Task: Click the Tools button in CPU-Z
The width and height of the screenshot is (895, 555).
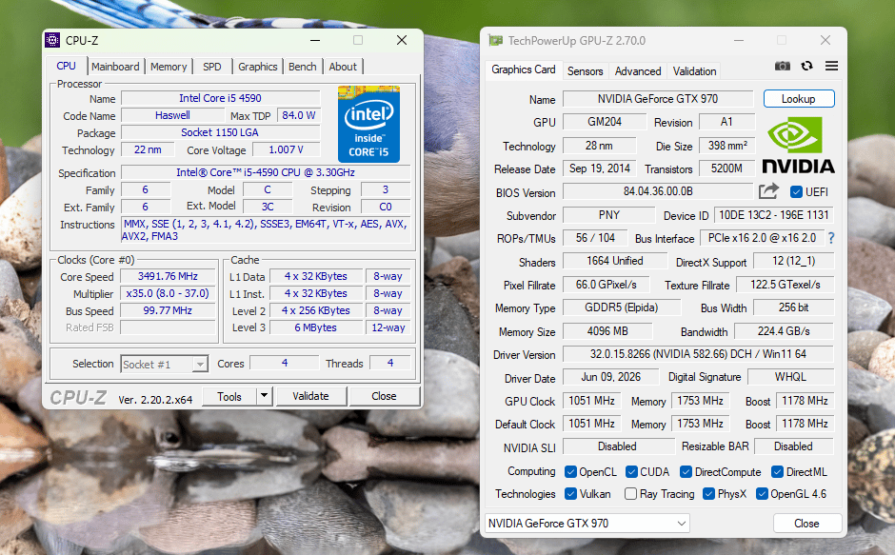Action: 229,396
